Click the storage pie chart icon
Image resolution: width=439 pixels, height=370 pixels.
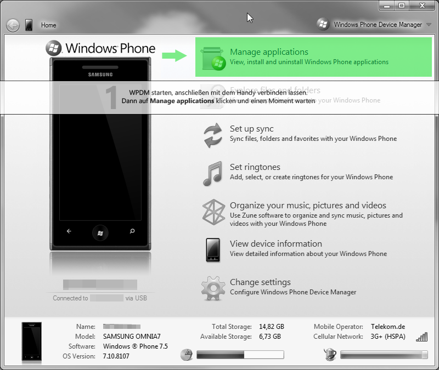coord(186,355)
